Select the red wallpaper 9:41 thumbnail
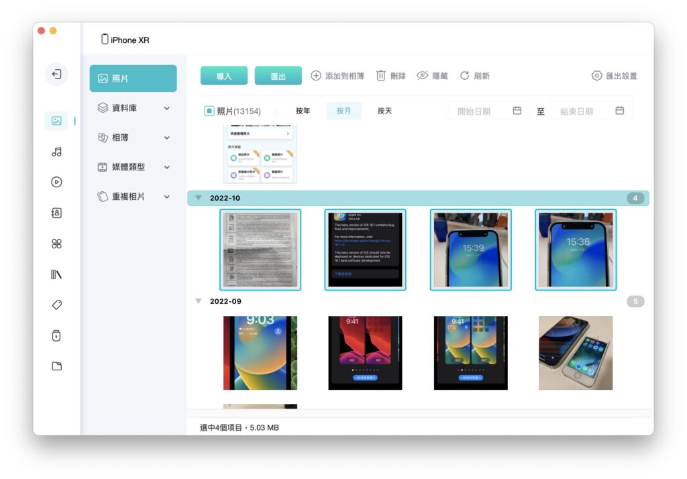 (366, 353)
